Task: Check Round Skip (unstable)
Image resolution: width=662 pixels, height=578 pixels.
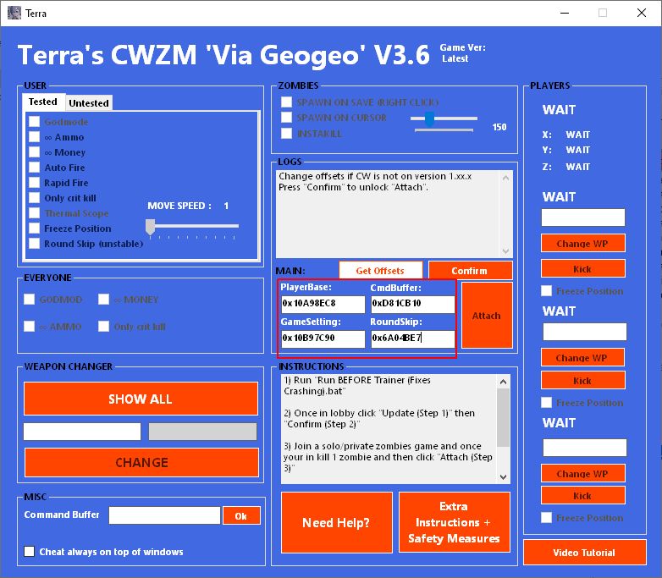Action: point(34,243)
